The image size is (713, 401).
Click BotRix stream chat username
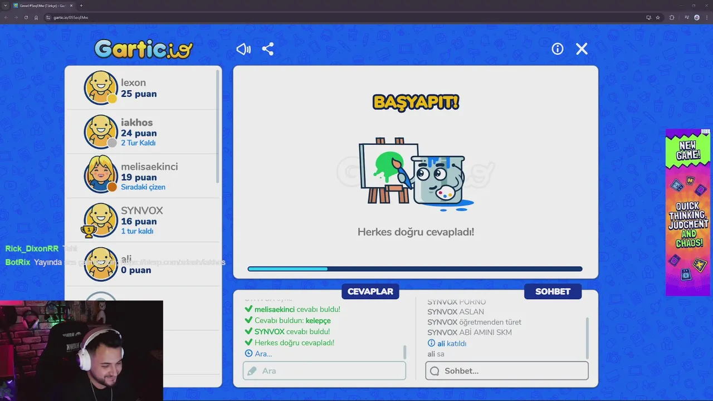tap(18, 262)
